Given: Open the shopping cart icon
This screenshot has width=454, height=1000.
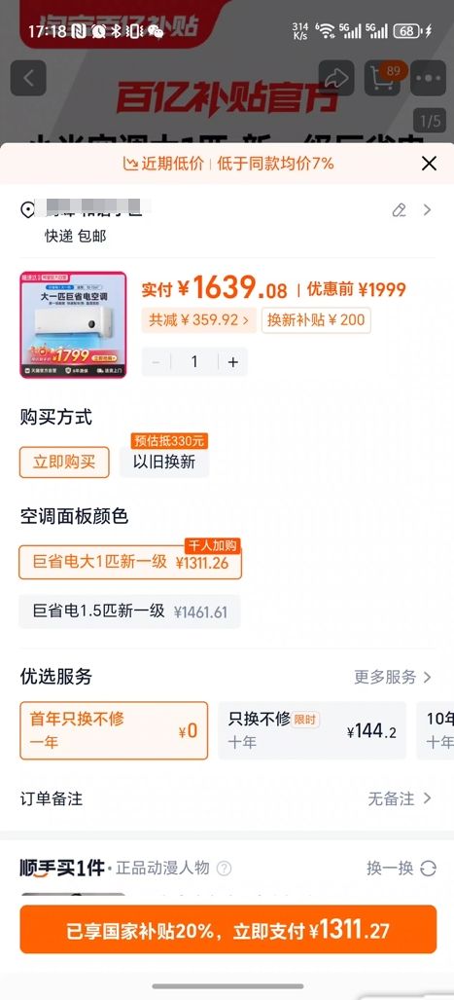Looking at the screenshot, I should tap(382, 78).
